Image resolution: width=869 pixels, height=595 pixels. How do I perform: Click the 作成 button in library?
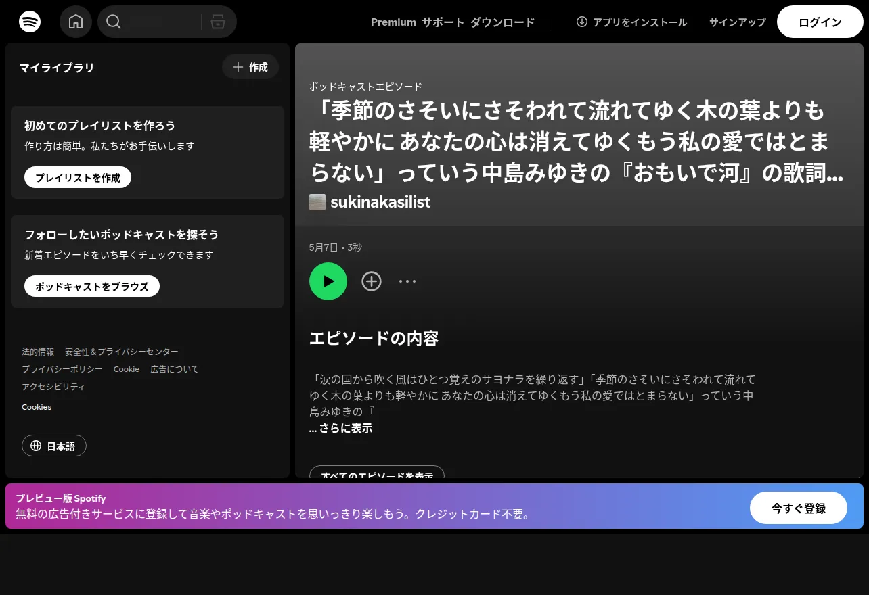(250, 67)
